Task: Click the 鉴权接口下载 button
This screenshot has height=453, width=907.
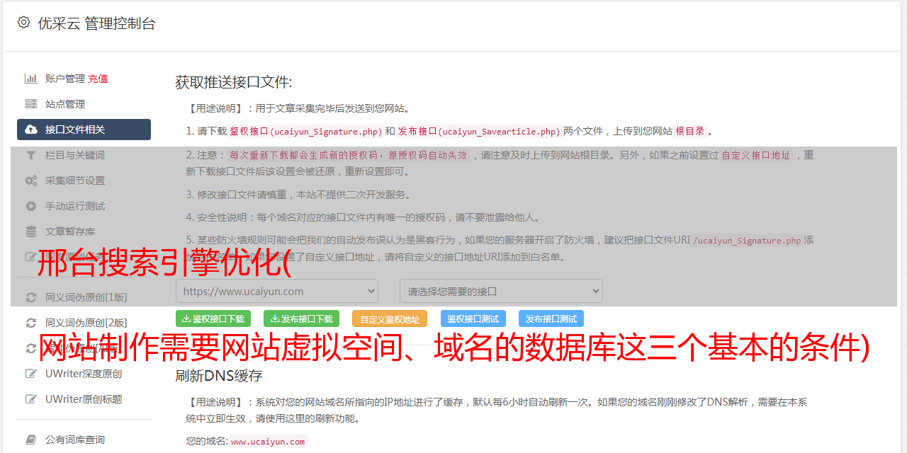Action: 213,319
